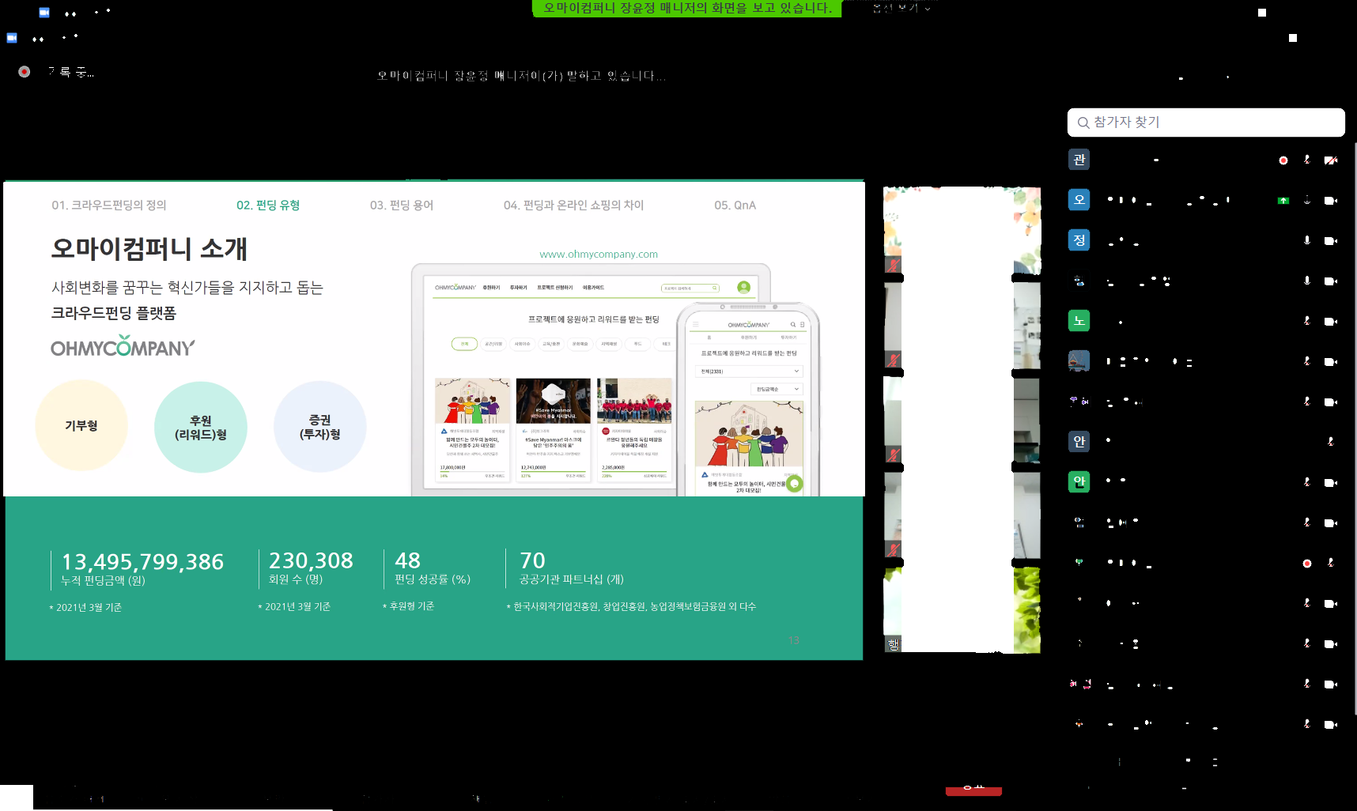Click the recording indicator on 관 row
The image size is (1357, 811).
tap(1283, 160)
